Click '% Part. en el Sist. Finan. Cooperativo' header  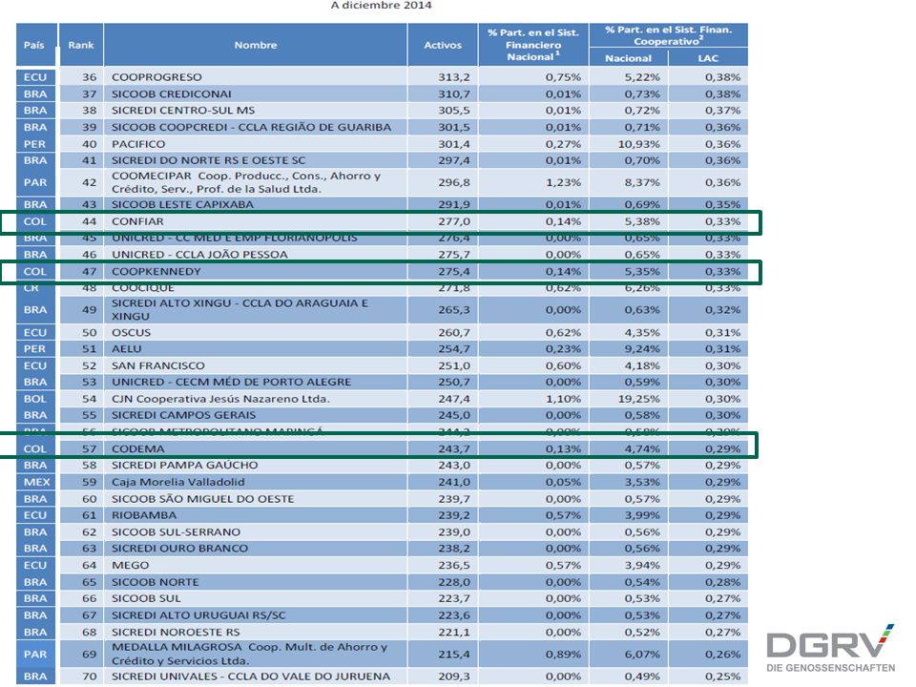pos(668,35)
